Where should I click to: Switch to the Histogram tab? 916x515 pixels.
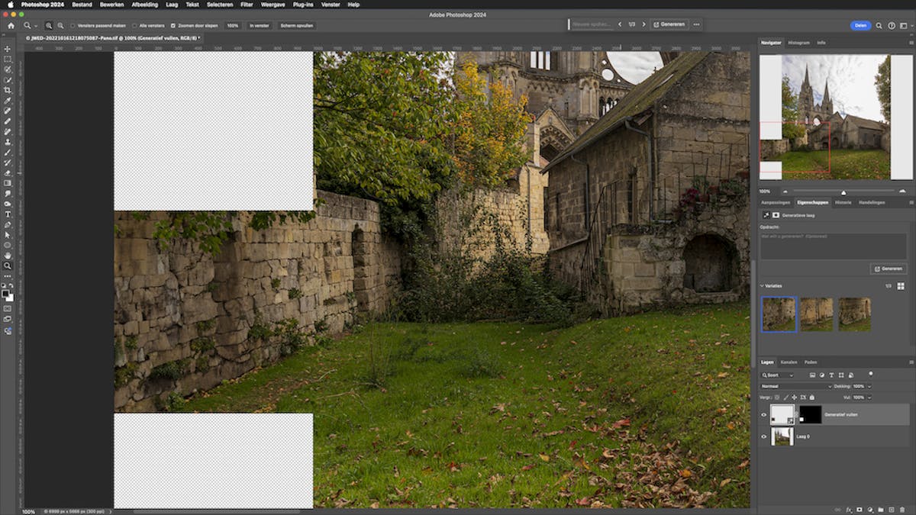point(798,43)
